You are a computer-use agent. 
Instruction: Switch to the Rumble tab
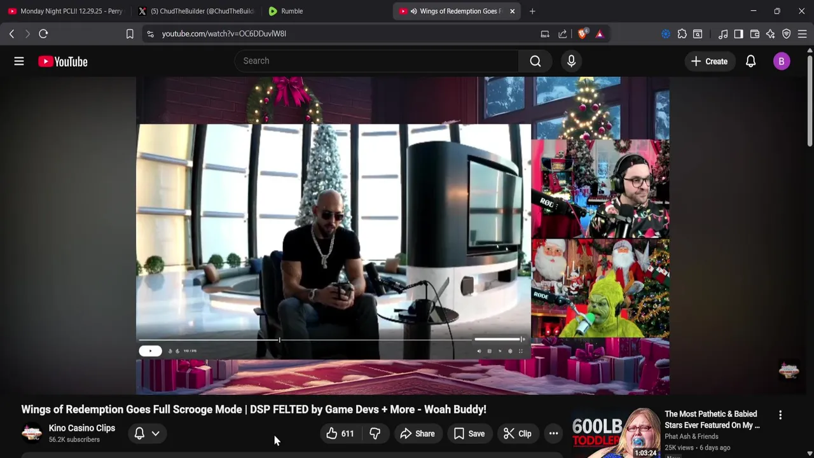click(x=325, y=11)
